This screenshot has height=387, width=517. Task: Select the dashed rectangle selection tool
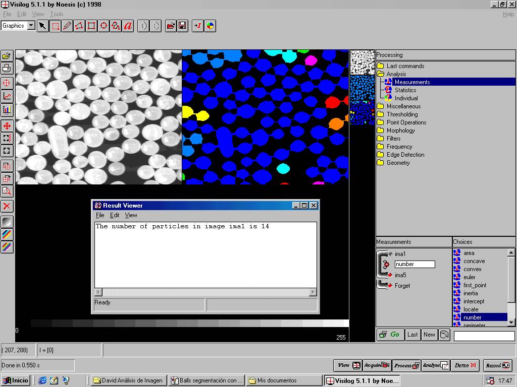(x=55, y=26)
